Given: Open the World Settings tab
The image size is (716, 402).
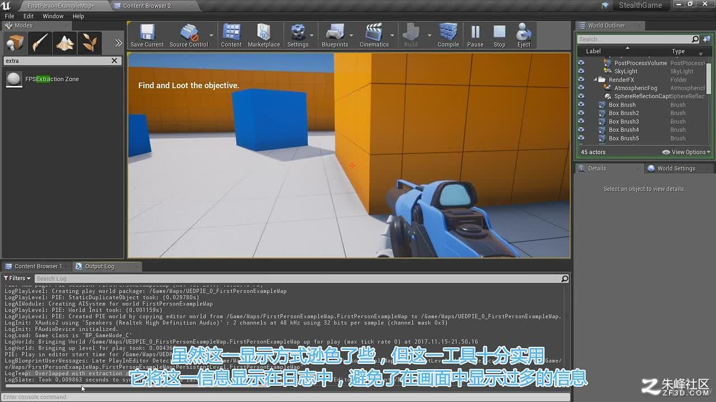Looking at the screenshot, I should (676, 168).
